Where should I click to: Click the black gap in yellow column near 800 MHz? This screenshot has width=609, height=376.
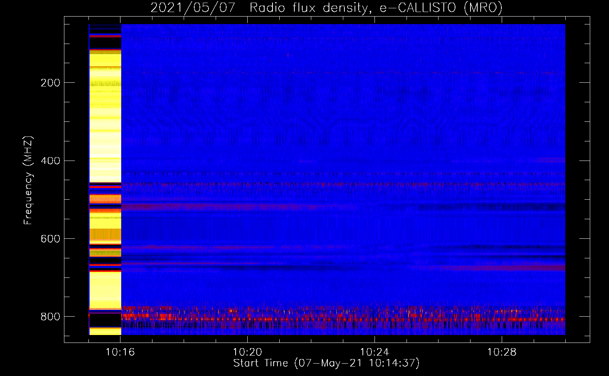coord(105,321)
